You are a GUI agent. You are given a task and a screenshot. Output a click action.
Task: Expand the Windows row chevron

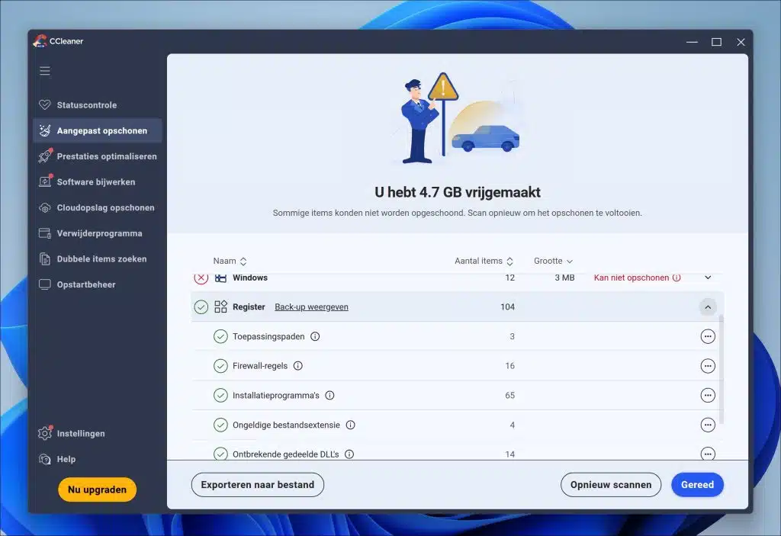pos(708,278)
